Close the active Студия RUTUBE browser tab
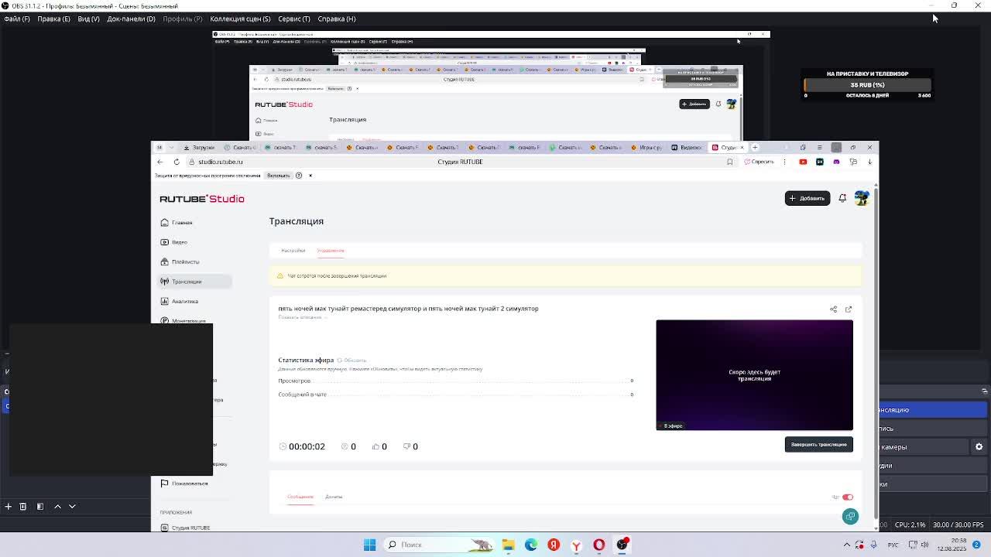The height and width of the screenshot is (557, 991). click(742, 147)
